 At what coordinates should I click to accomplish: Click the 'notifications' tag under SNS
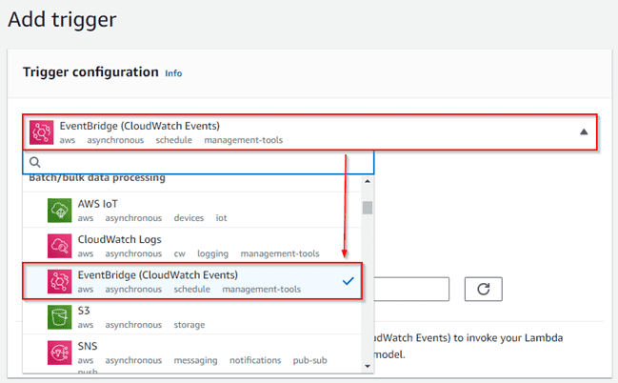[x=255, y=360]
